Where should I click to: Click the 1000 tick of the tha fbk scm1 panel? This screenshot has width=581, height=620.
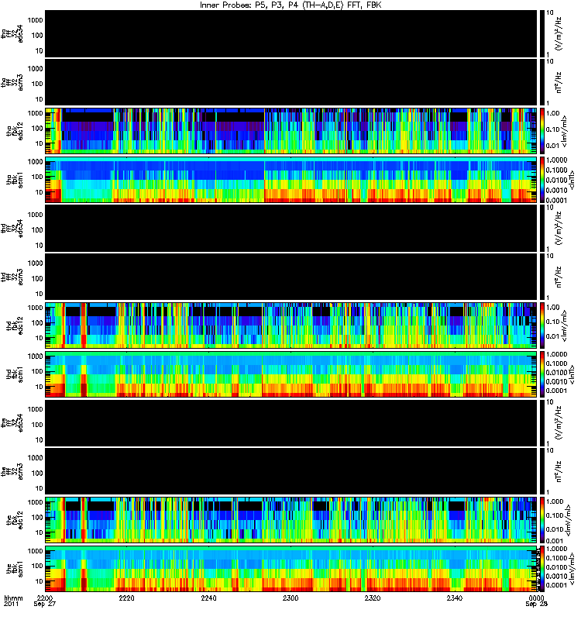pos(35,162)
